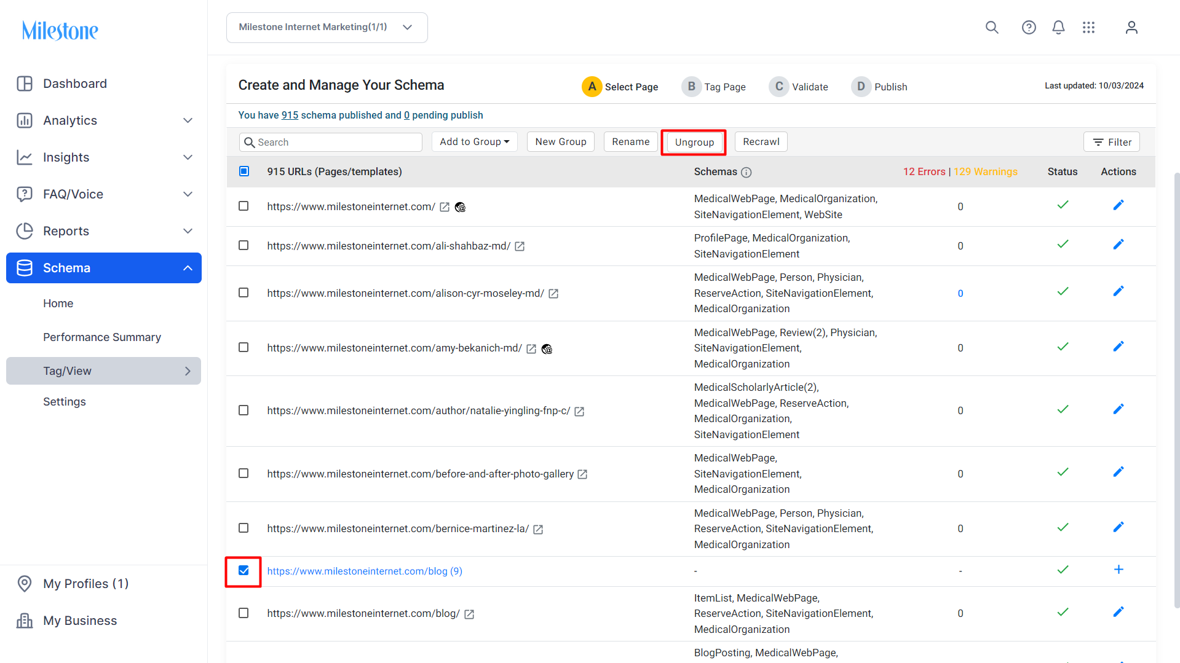This screenshot has width=1180, height=663.
Task: Open the Filter button
Action: click(1112, 142)
